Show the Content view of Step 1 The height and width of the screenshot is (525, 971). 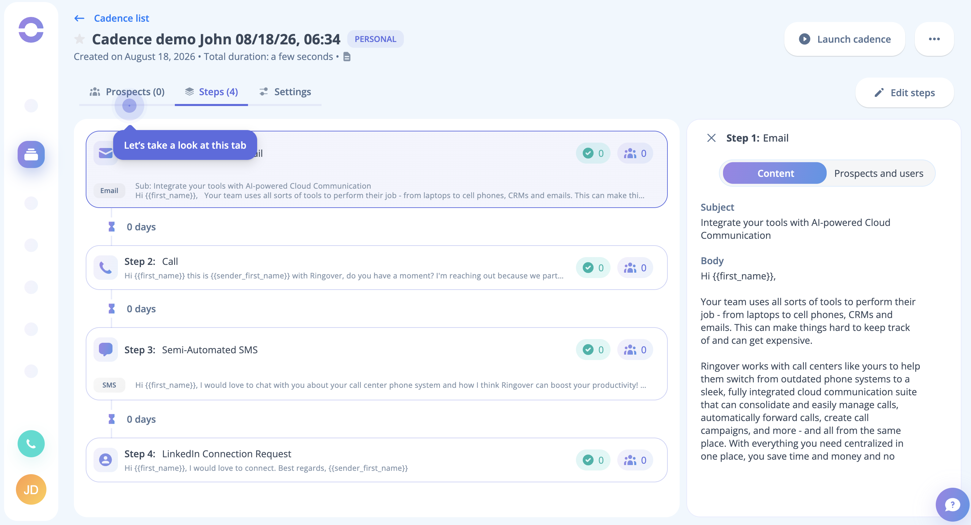click(x=775, y=173)
